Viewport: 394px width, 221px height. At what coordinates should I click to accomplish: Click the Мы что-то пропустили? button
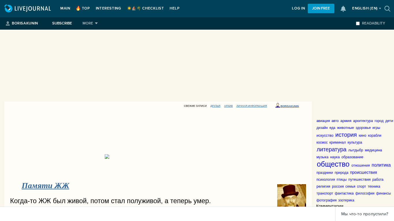click(x=365, y=214)
